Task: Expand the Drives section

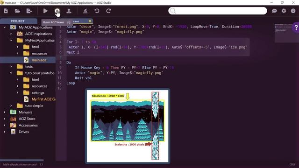Action: 5,132
